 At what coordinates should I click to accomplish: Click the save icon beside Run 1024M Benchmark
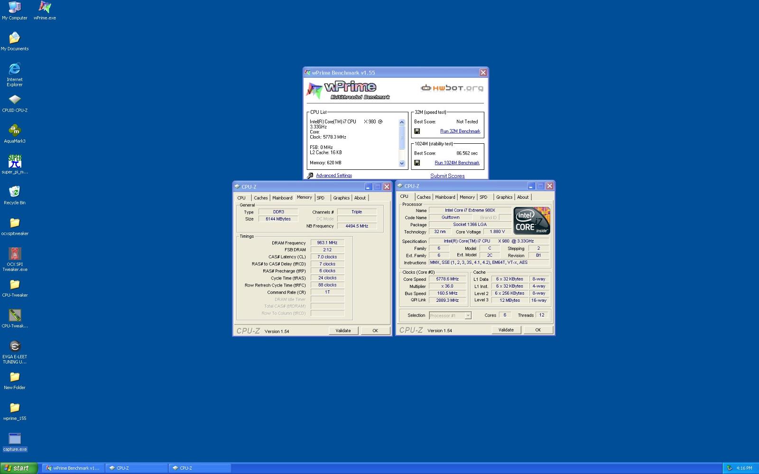click(x=417, y=163)
